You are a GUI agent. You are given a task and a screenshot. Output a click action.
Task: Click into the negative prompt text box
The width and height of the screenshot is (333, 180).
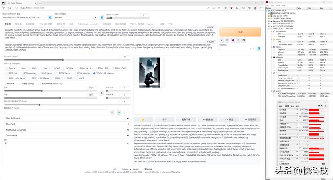point(110,47)
